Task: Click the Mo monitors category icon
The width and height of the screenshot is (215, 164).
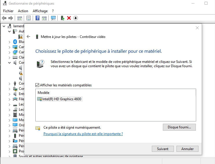Action: pyautogui.click(x=15, y=120)
